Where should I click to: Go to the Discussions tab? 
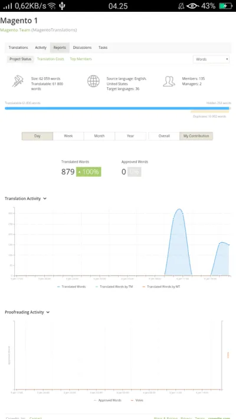(82, 48)
